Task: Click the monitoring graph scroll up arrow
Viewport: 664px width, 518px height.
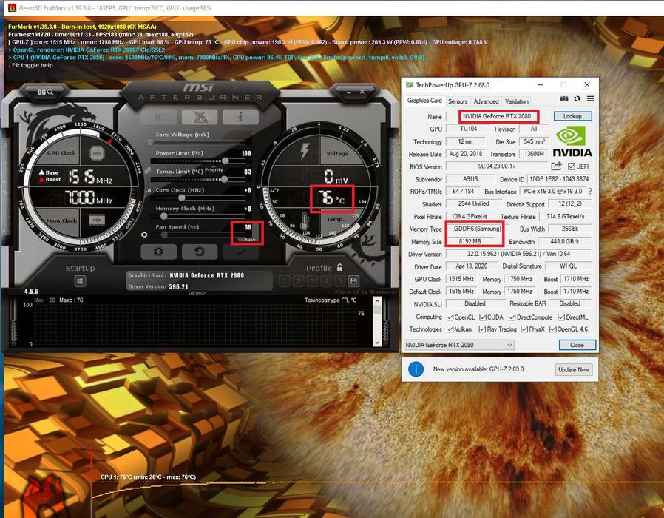Action: [x=377, y=301]
